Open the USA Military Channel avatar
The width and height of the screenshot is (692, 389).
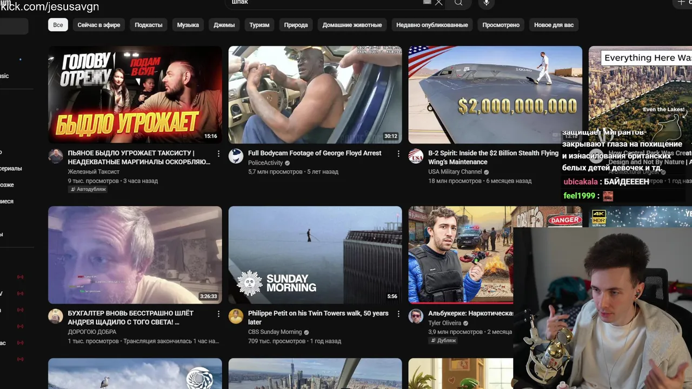(x=416, y=156)
